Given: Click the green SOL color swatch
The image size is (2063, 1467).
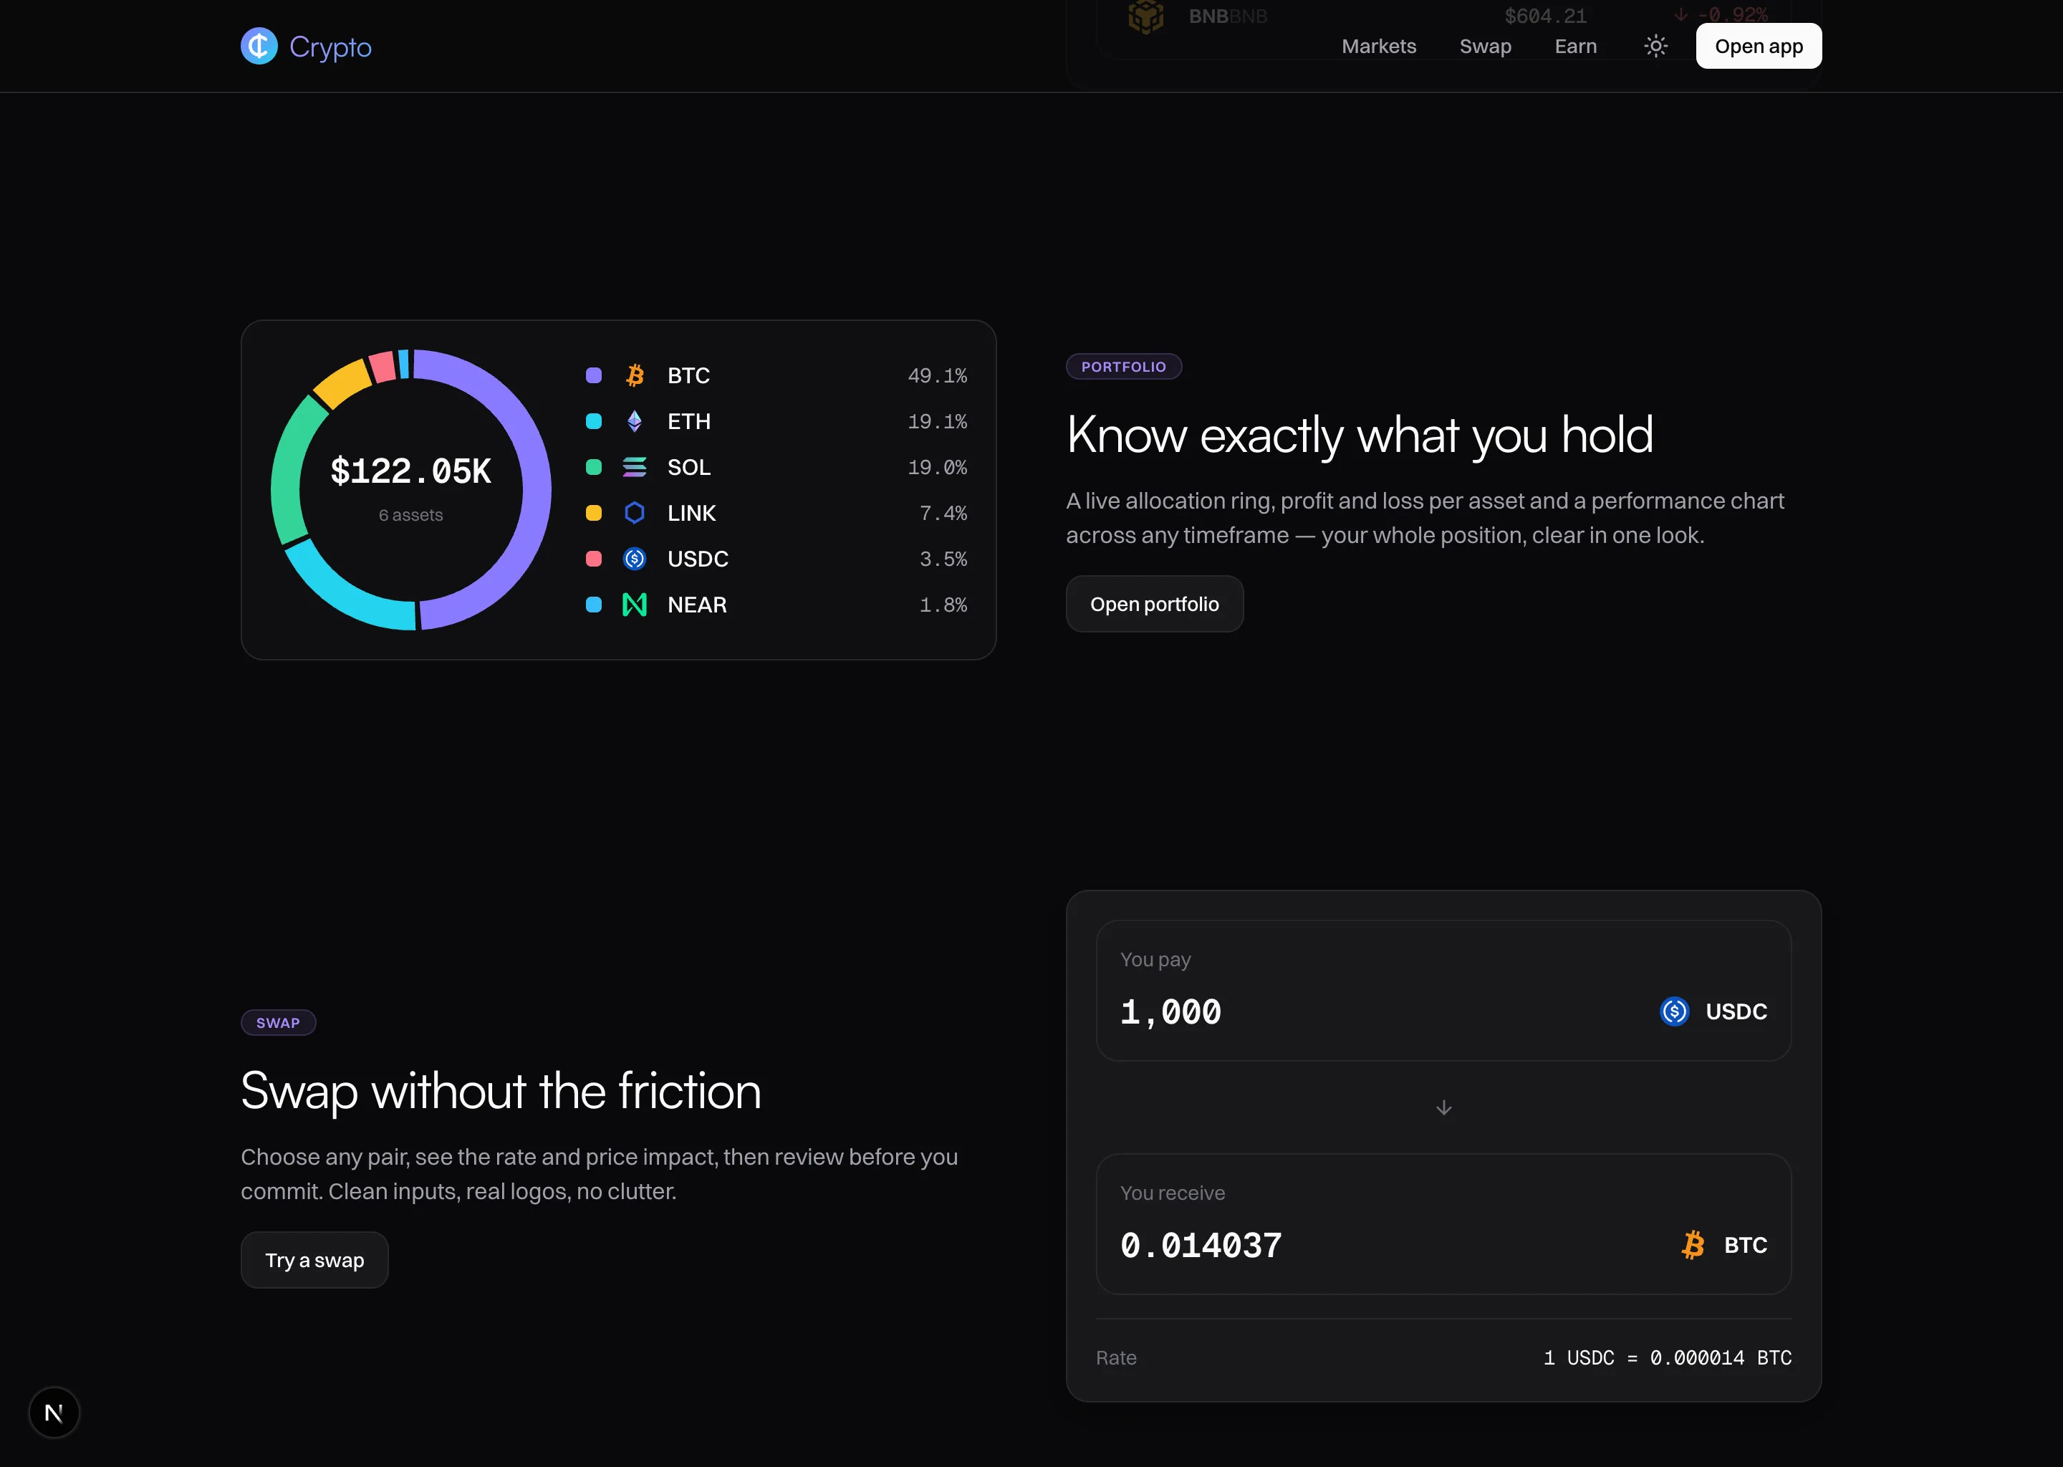Looking at the screenshot, I should tap(593, 467).
